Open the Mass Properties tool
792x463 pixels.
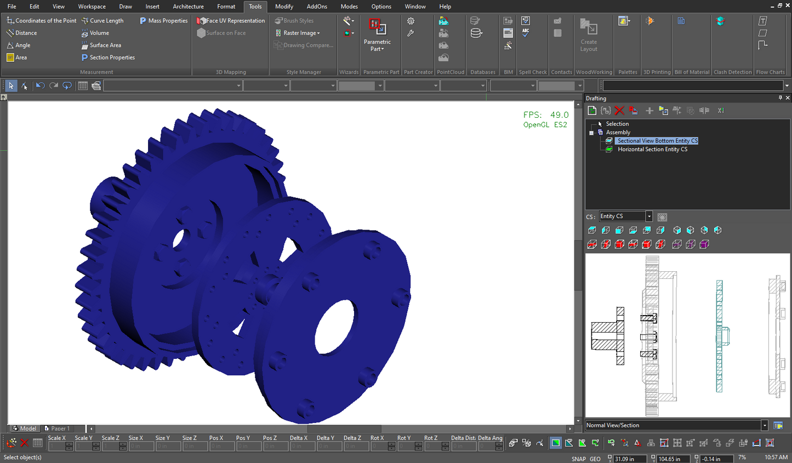pyautogui.click(x=163, y=20)
